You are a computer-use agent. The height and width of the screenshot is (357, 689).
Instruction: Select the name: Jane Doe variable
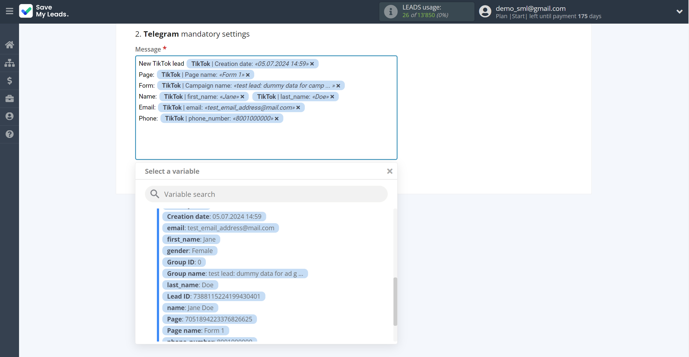click(x=190, y=308)
